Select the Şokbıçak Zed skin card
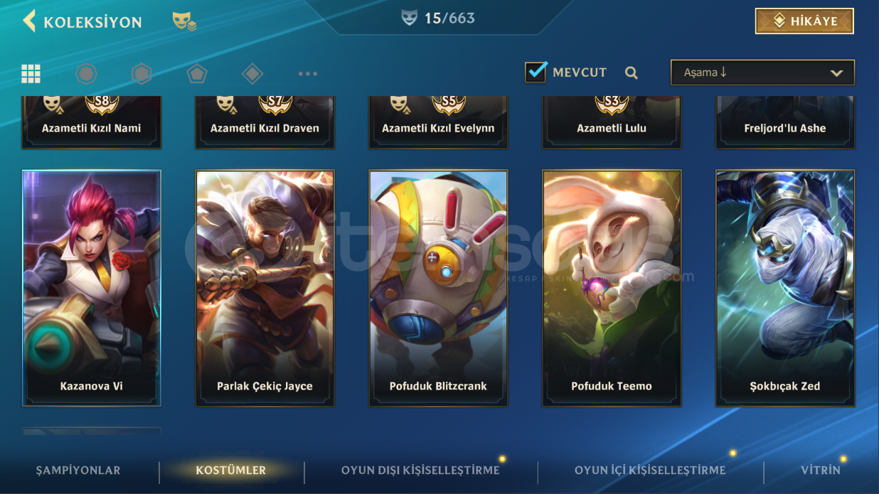This screenshot has width=879, height=494. pos(785,288)
